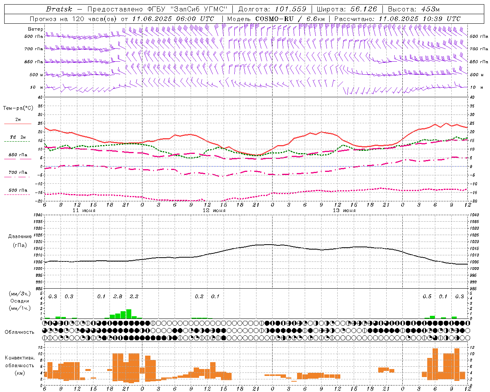490x392 pixels.
Task: Click the Широта: 56.126 value
Action: click(x=347, y=9)
